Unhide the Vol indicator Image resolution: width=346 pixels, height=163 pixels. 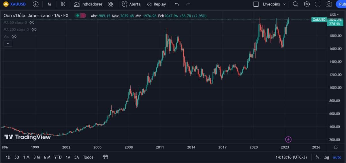(14, 37)
